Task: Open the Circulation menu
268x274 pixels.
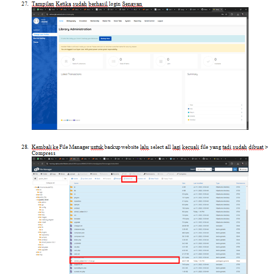Action: (x=83, y=21)
